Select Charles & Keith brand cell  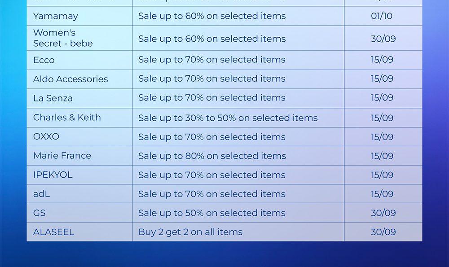click(x=67, y=118)
